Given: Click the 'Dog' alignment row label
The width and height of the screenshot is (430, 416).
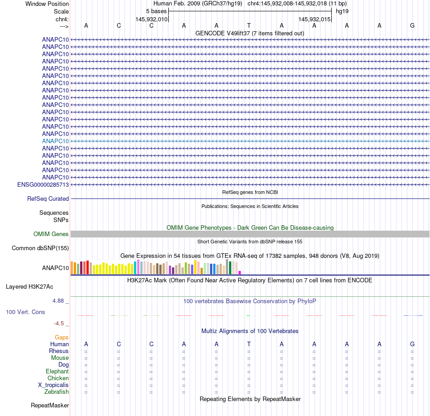Looking at the screenshot, I should [64, 365].
